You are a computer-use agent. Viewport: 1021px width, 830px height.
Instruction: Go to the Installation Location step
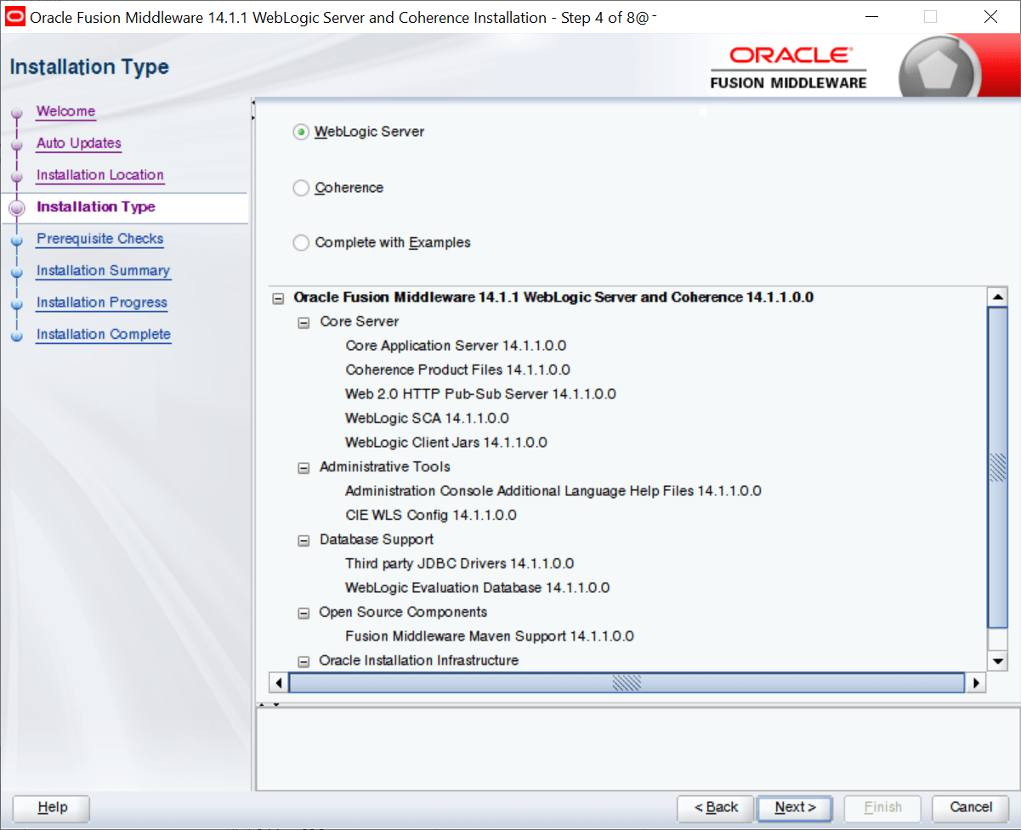(x=99, y=175)
